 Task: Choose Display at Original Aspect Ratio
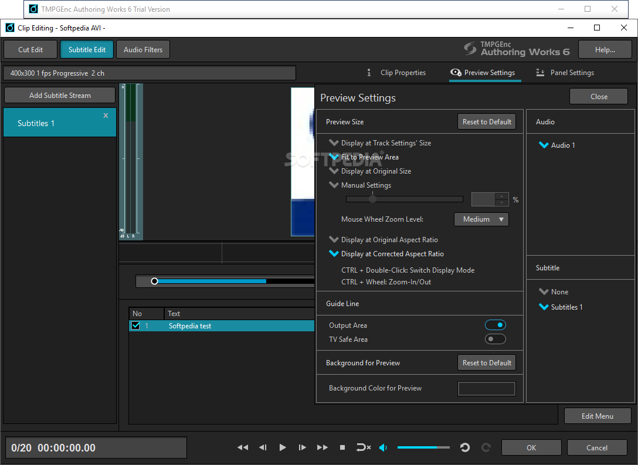coord(384,240)
